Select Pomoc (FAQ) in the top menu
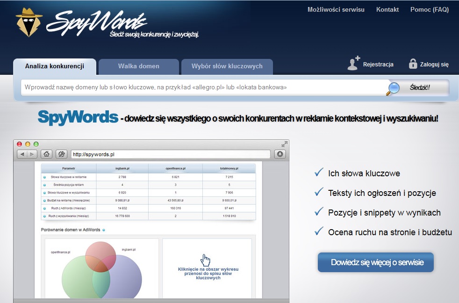459x303 pixels. tap(429, 9)
